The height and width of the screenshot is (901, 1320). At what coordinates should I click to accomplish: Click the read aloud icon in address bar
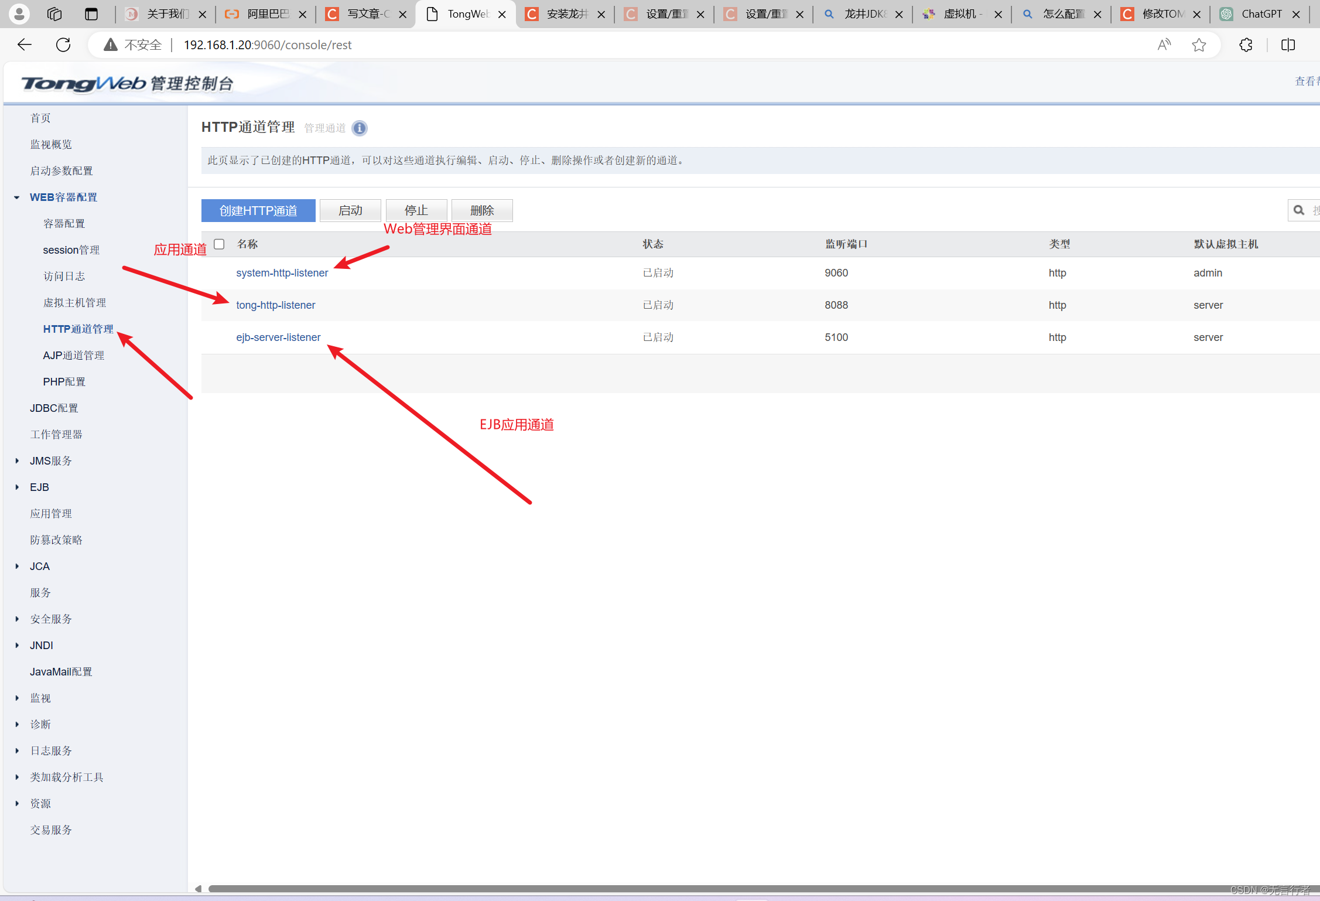1164,45
